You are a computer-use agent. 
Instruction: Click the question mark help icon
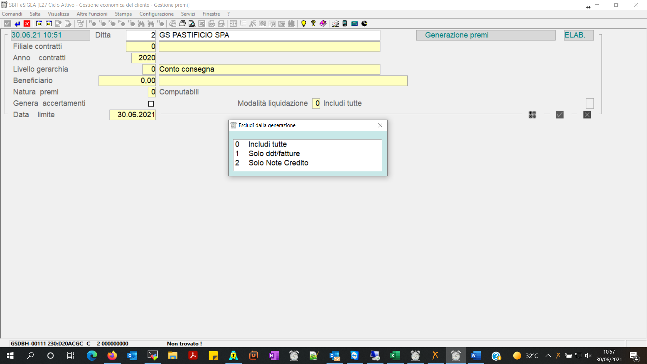(x=313, y=24)
